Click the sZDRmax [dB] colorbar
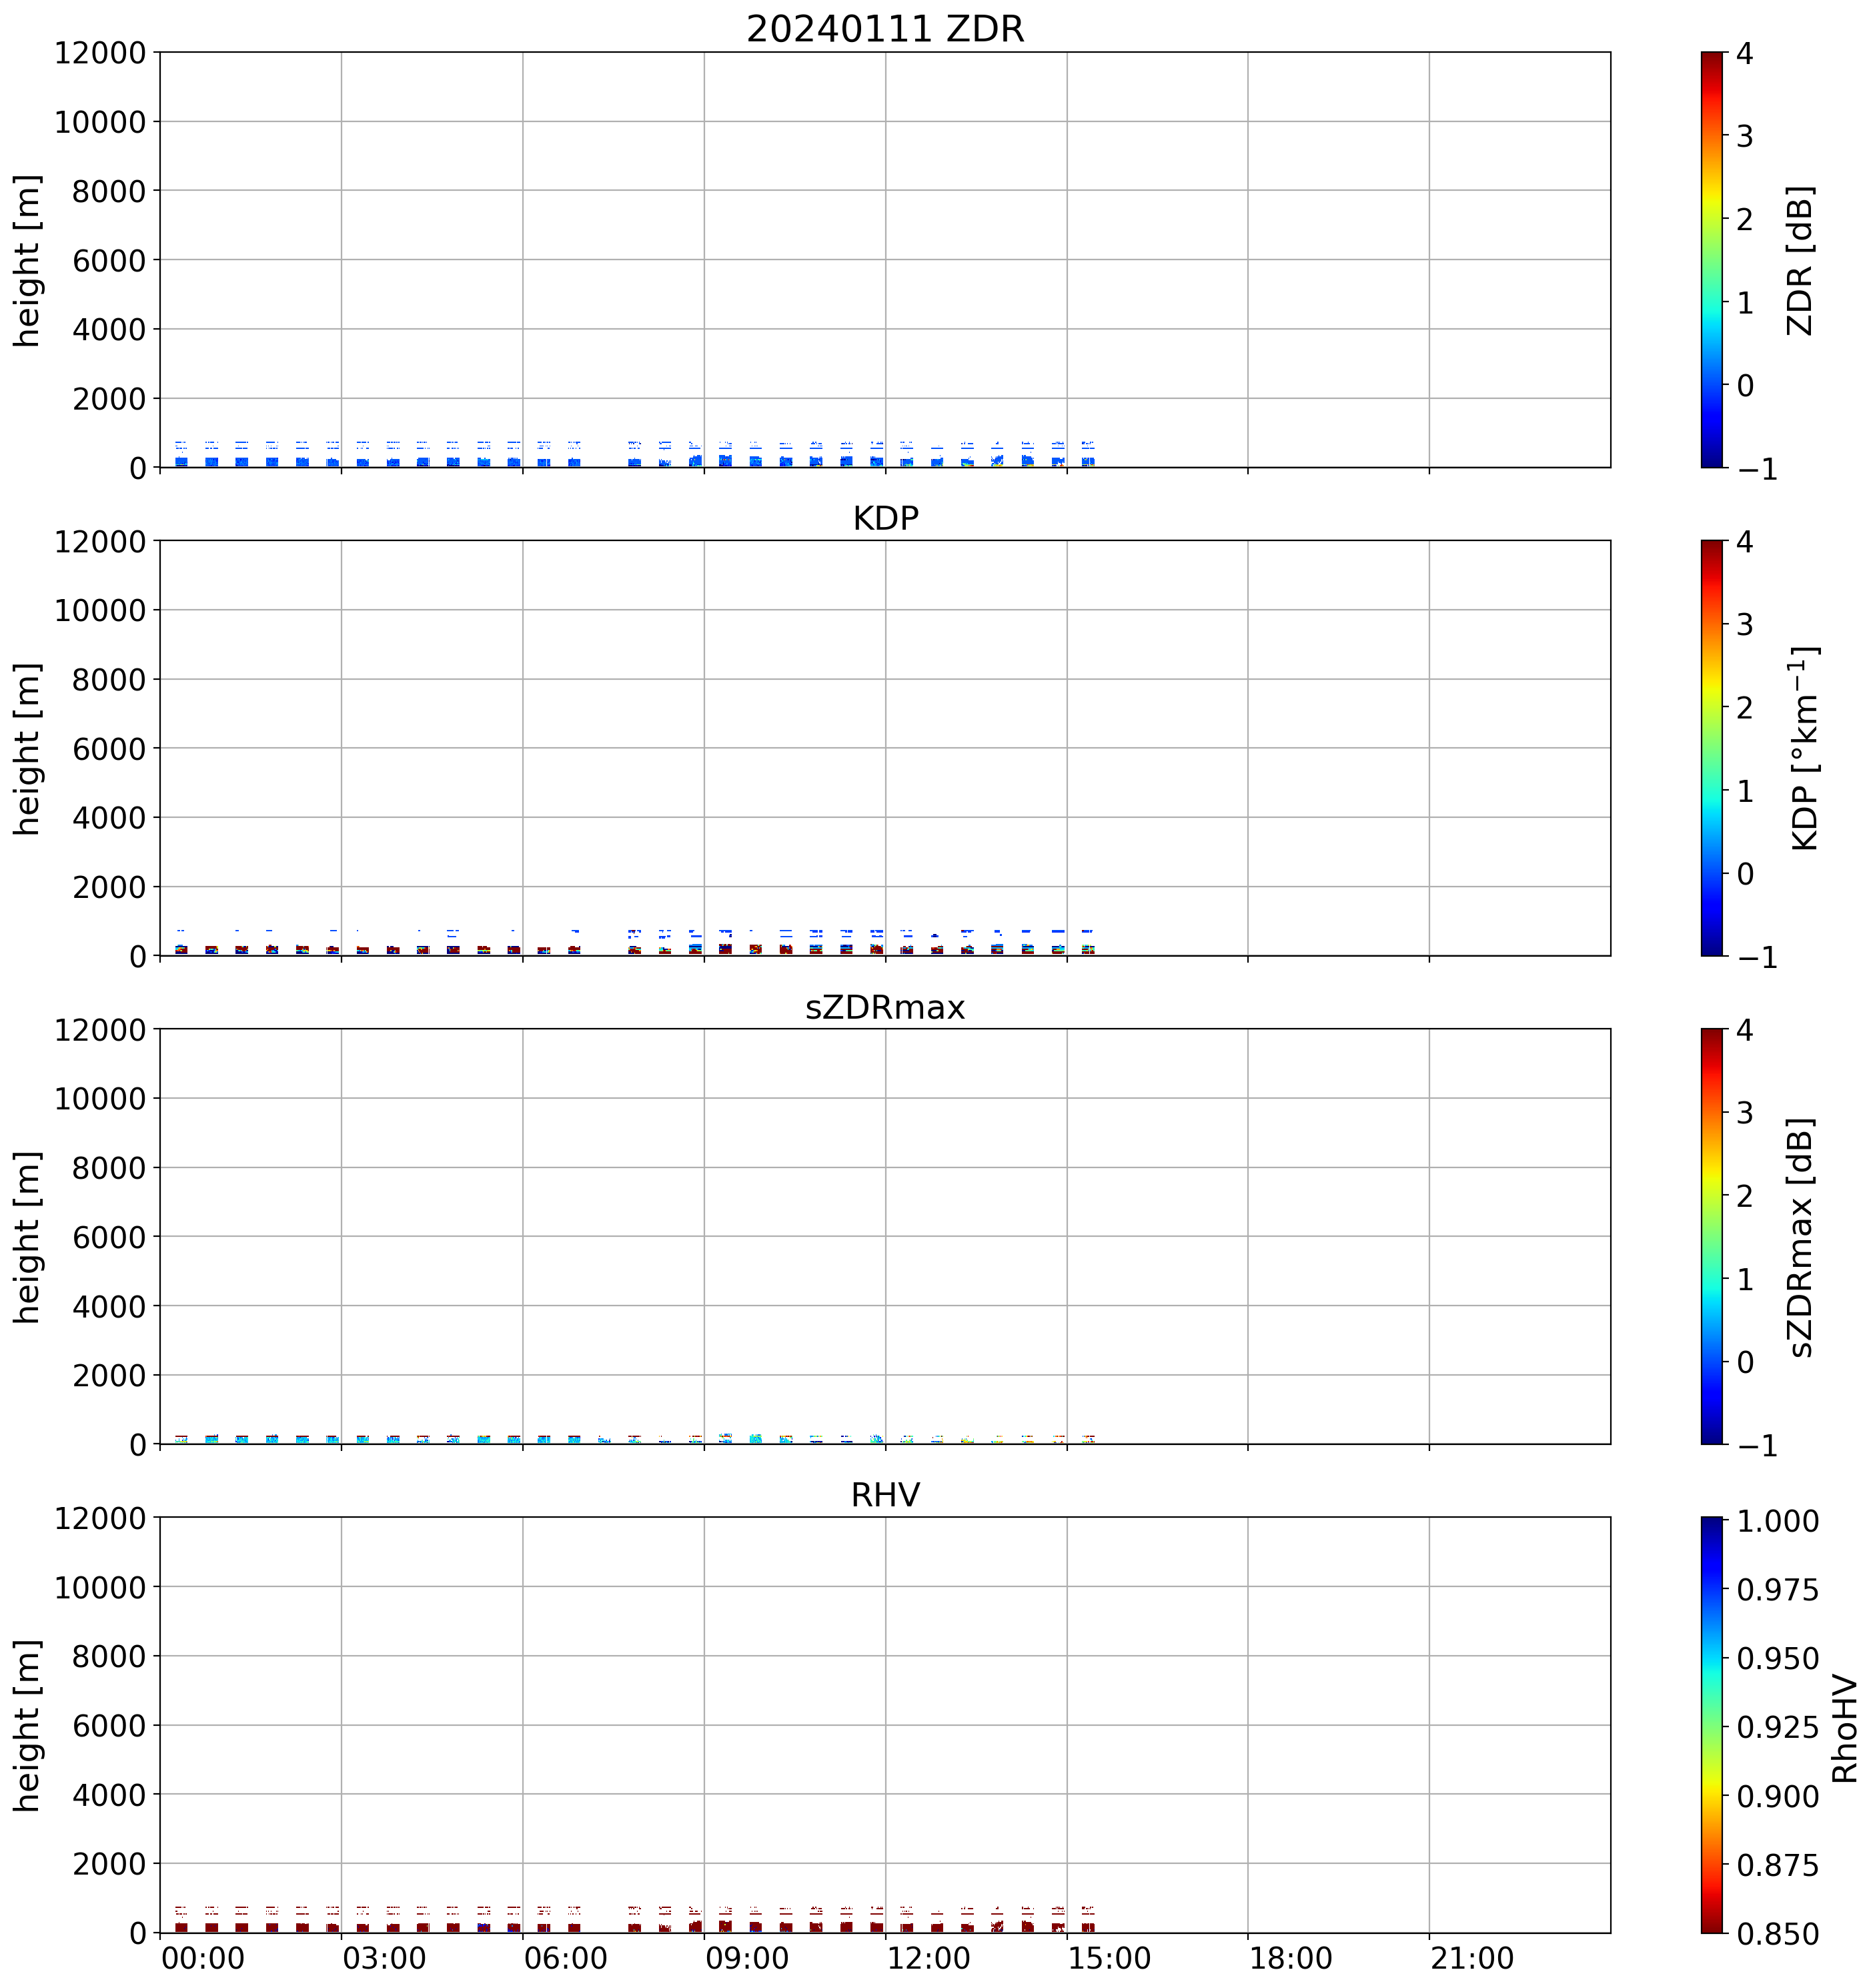This screenshot has height=1988, width=1873. pos(1712,1236)
